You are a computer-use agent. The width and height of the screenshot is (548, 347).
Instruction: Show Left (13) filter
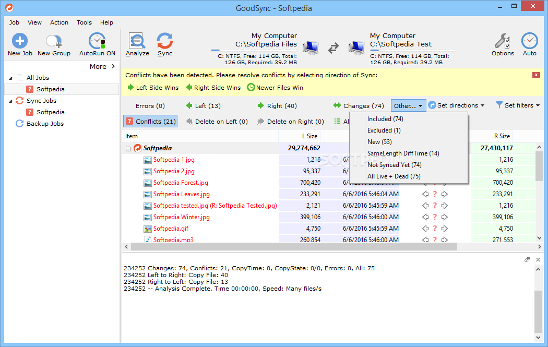pyautogui.click(x=204, y=106)
